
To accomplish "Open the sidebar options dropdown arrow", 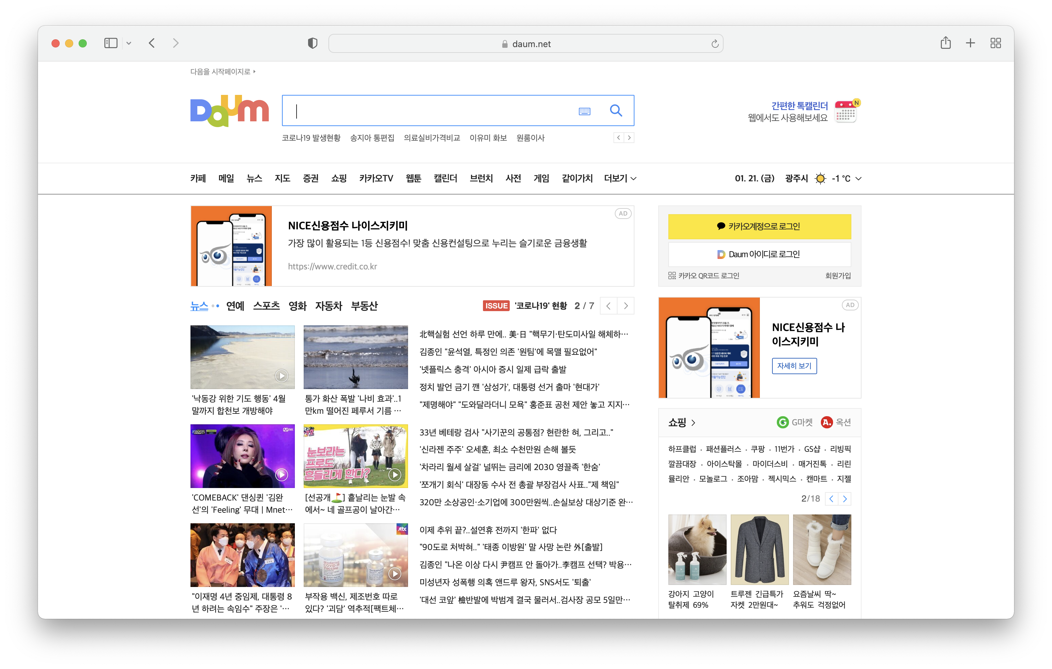I will tap(129, 43).
